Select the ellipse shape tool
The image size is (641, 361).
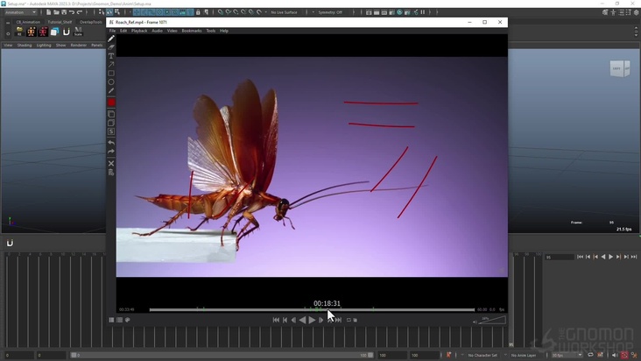point(111,82)
